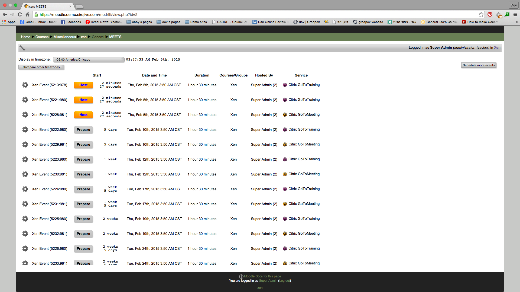Open gear menu for Xen Event (5228:981)
The image size is (520, 292).
click(25, 115)
